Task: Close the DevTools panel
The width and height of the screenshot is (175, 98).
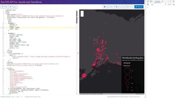Action: coord(174,1)
